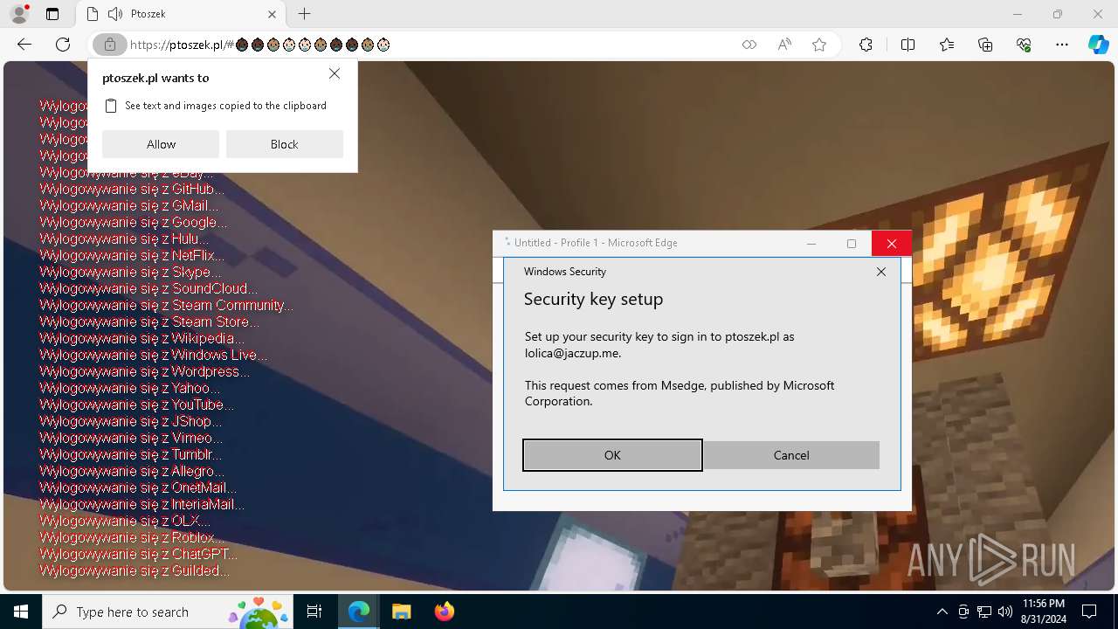Open tracking prevention eye icon
The image size is (1118, 629).
pyautogui.click(x=749, y=45)
